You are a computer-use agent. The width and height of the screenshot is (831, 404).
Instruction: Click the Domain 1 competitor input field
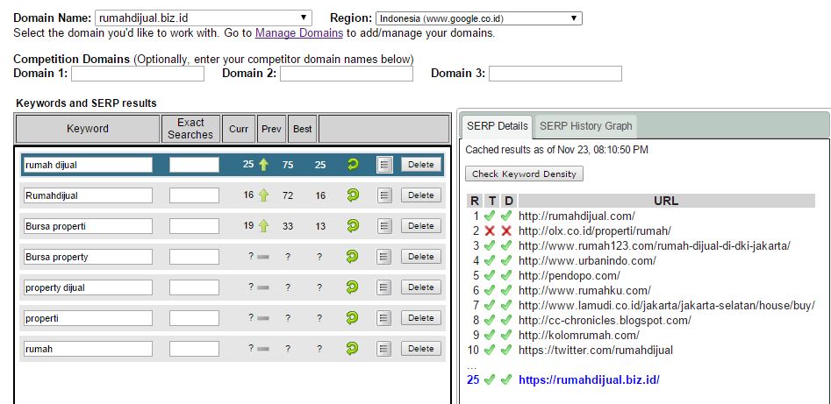(x=137, y=74)
